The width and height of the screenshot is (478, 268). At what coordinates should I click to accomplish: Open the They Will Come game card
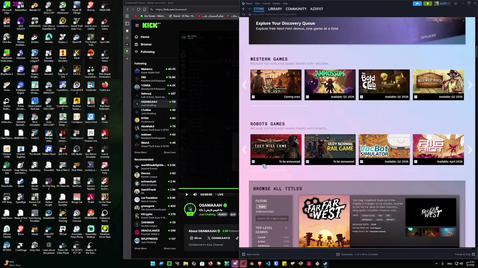[276, 150]
